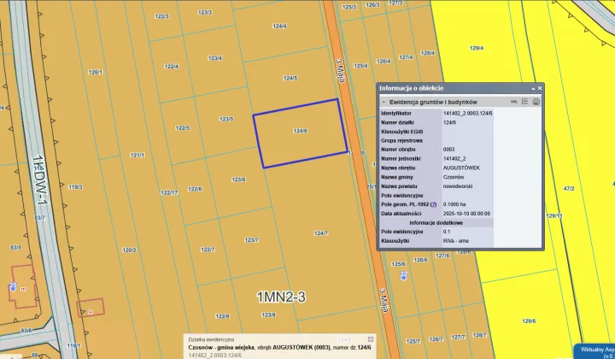Select the identifier value 141402_2.0003.124/6
Screen dimensions: 615x359
467,113
